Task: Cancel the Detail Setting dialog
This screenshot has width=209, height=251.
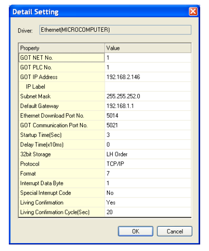Action: [x=175, y=231]
